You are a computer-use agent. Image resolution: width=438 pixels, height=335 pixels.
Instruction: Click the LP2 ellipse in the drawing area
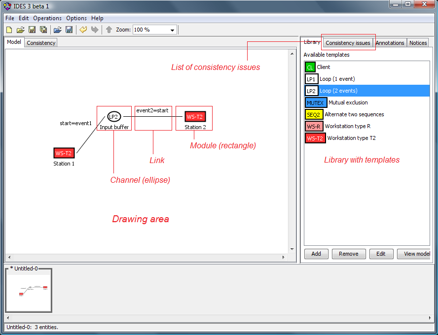pyautogui.click(x=113, y=117)
